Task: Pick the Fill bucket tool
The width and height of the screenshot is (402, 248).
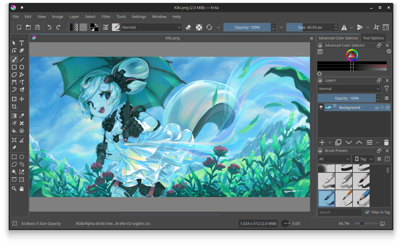Action: pos(14,131)
